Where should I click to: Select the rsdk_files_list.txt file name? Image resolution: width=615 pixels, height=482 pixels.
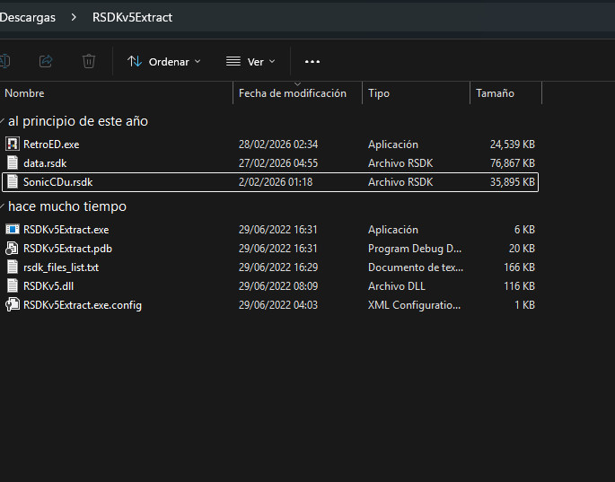61,267
